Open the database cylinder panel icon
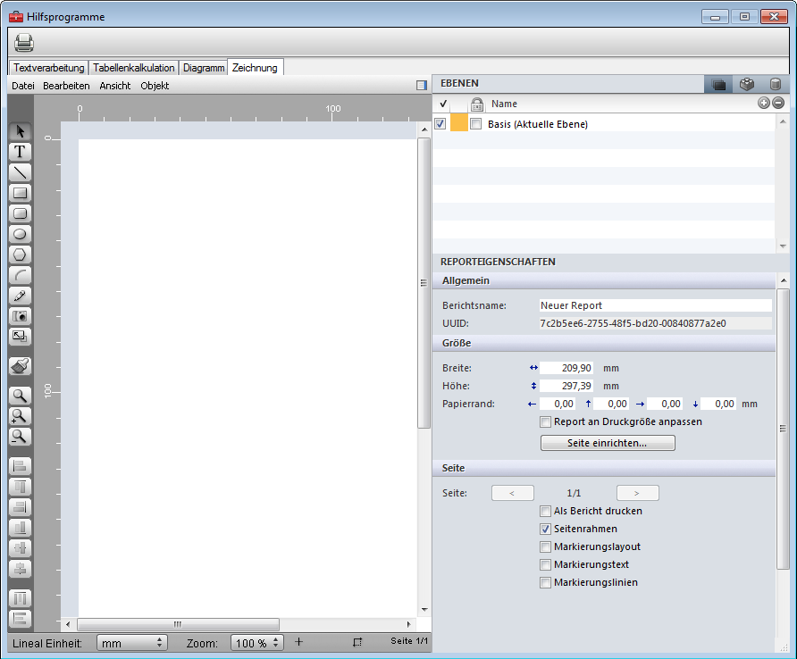This screenshot has height=659, width=797. coord(775,84)
